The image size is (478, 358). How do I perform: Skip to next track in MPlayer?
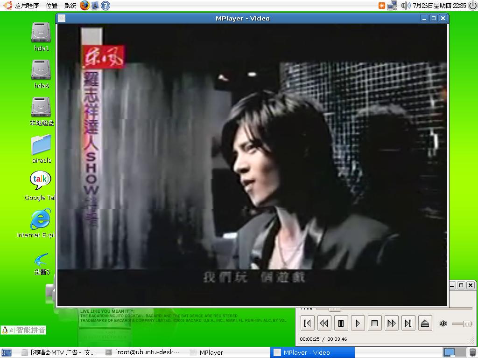pyautogui.click(x=408, y=323)
